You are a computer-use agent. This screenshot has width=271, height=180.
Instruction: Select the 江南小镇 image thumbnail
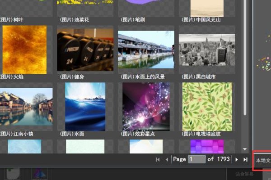pyautogui.click(x=26, y=107)
